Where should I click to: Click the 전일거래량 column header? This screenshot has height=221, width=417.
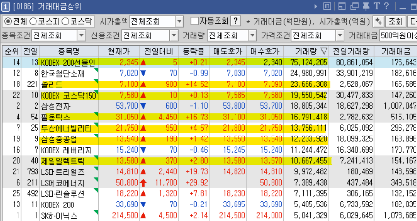[351, 51]
